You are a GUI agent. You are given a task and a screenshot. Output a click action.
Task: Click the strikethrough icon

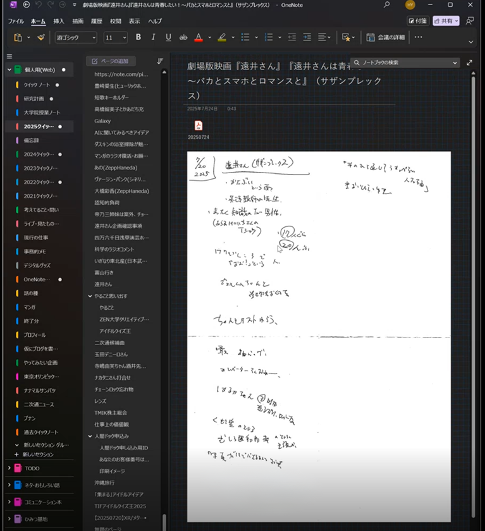click(183, 37)
